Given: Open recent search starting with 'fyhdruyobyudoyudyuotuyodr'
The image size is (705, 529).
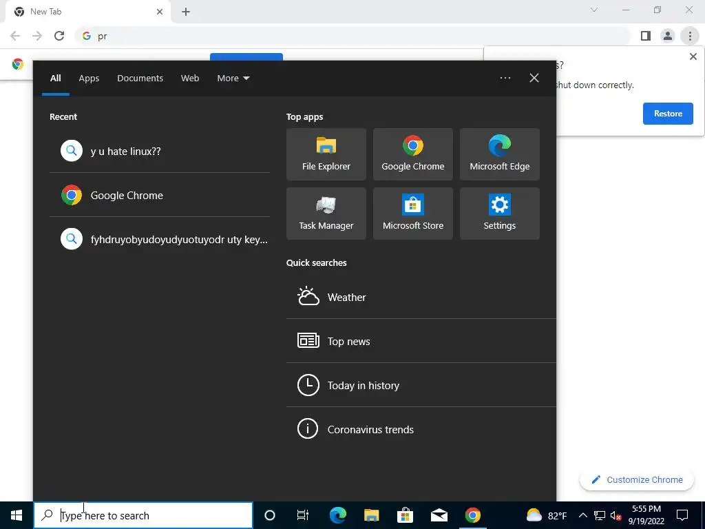Looking at the screenshot, I should coord(160,239).
